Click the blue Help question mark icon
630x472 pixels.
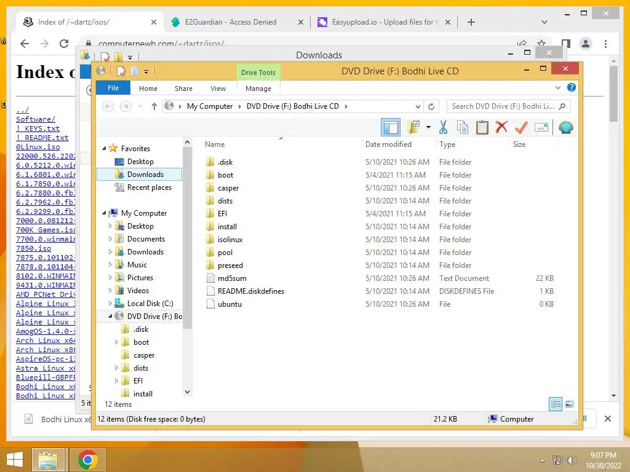(571, 87)
